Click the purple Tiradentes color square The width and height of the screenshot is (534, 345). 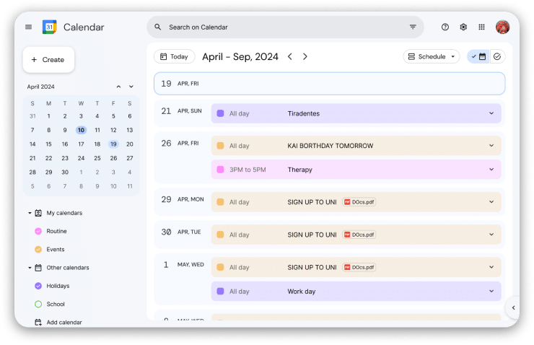coord(220,113)
